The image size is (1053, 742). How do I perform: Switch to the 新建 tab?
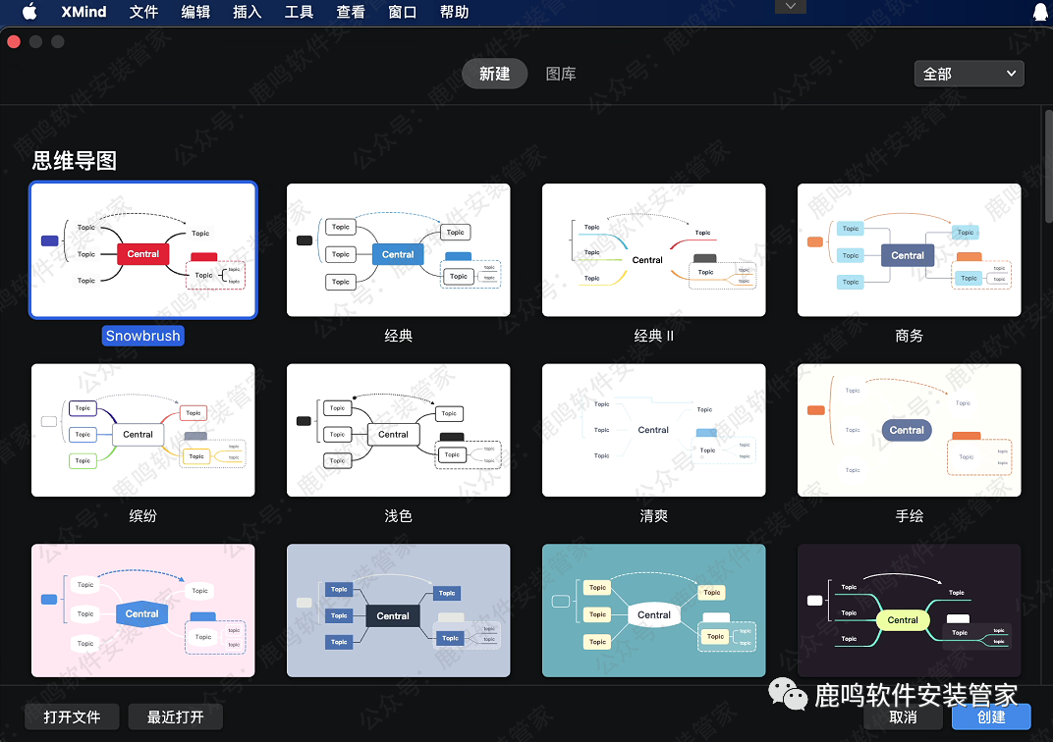click(494, 74)
